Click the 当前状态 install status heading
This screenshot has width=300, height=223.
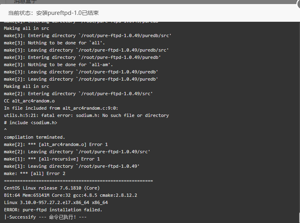click(53, 13)
